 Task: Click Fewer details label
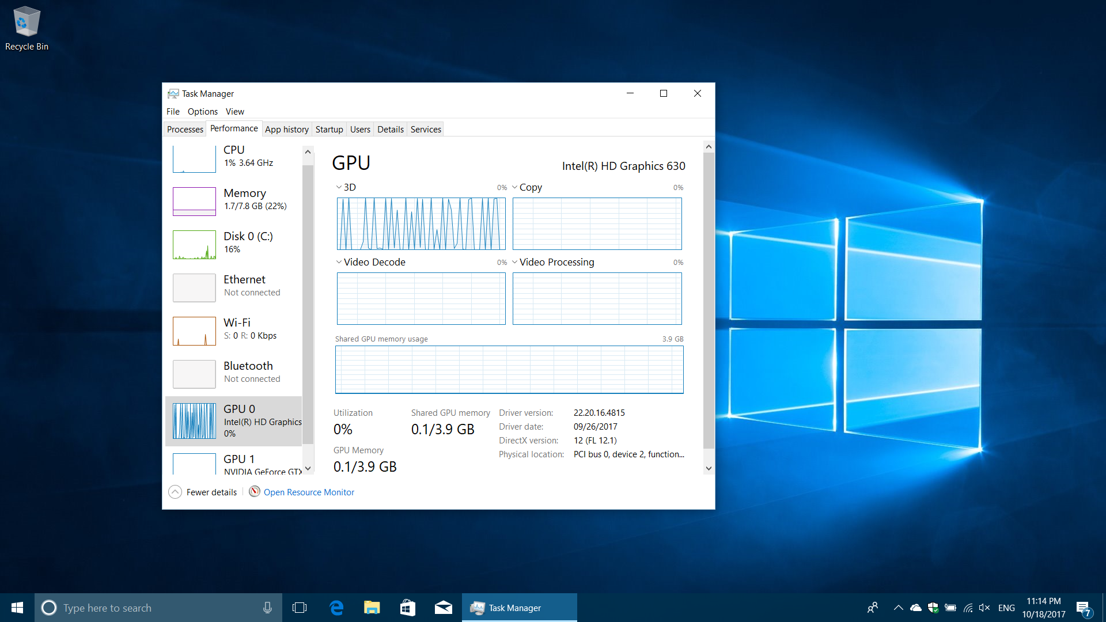[211, 492]
